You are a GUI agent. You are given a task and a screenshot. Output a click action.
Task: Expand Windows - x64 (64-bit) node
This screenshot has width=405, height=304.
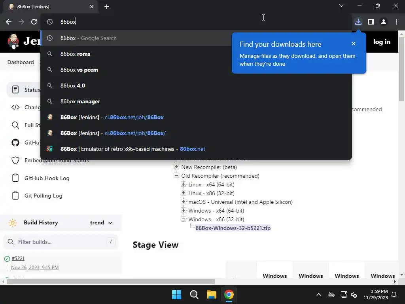coord(184,211)
